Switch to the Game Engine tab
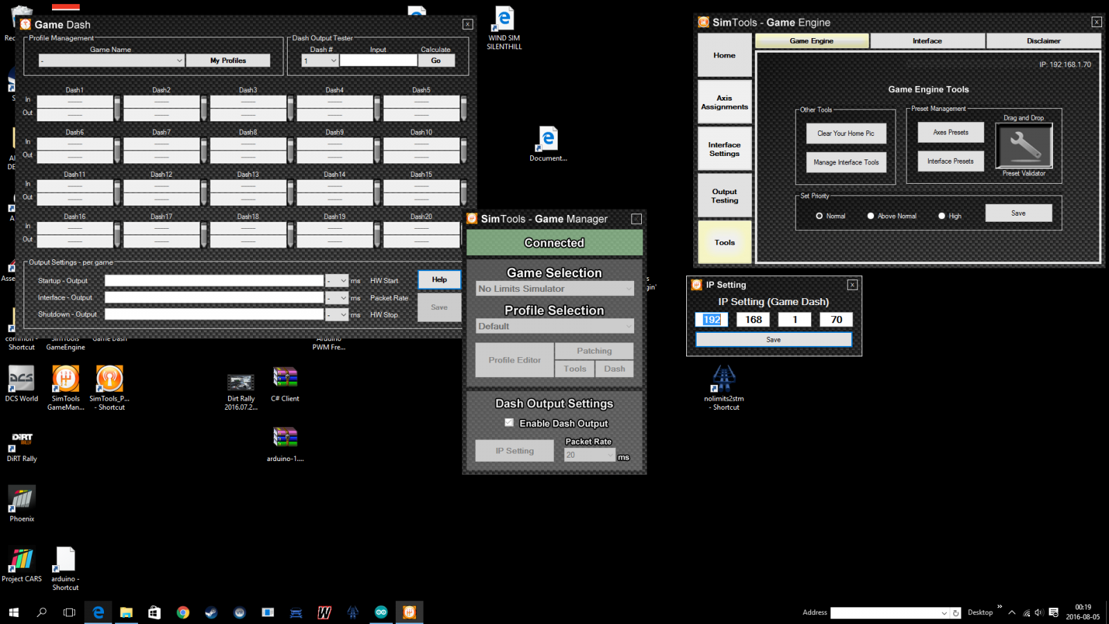The image size is (1109, 624). pyautogui.click(x=812, y=41)
